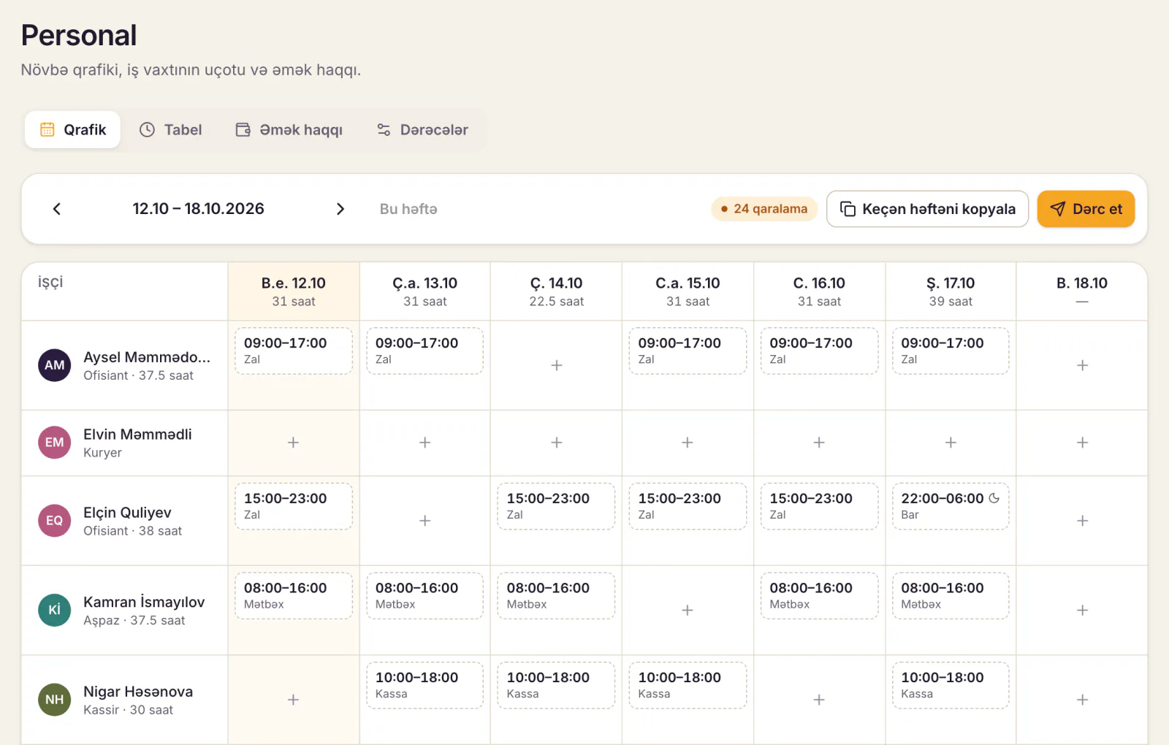Click the EM avatar for Elvin Məmmədli

coord(55,443)
